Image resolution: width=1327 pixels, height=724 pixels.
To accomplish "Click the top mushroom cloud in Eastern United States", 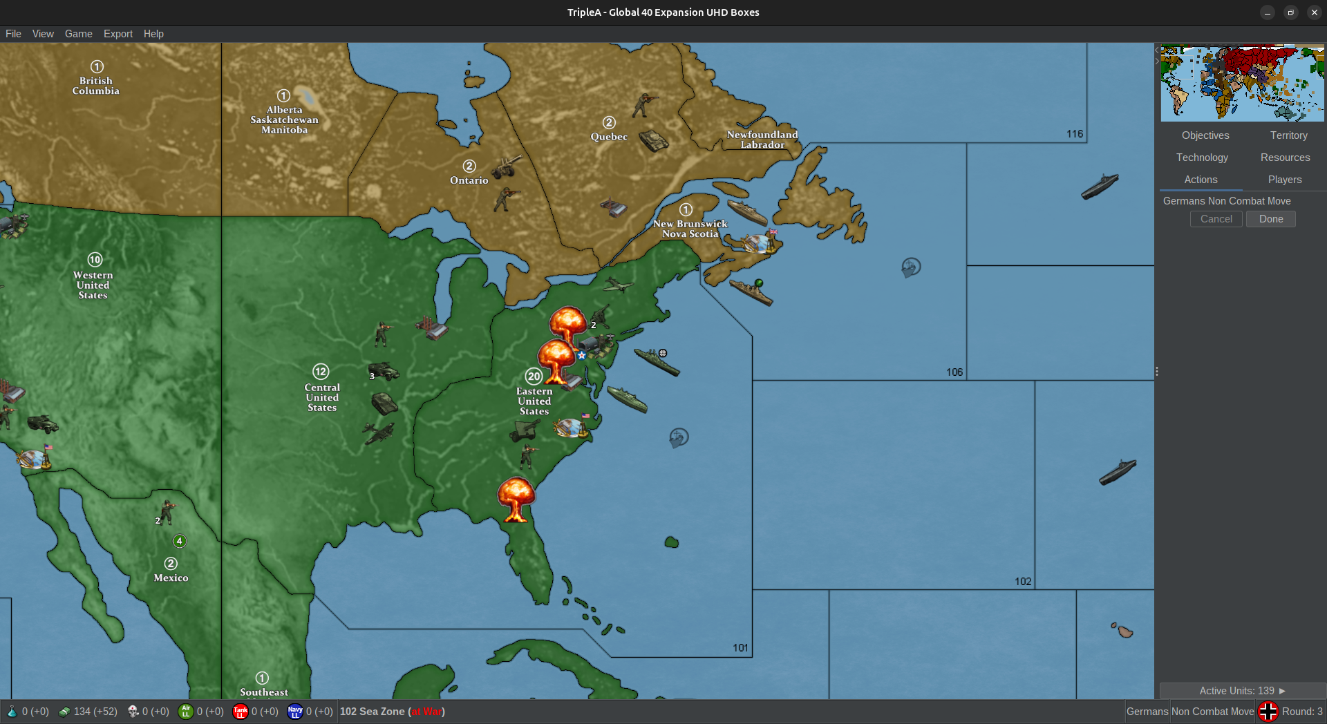I will click(x=568, y=325).
